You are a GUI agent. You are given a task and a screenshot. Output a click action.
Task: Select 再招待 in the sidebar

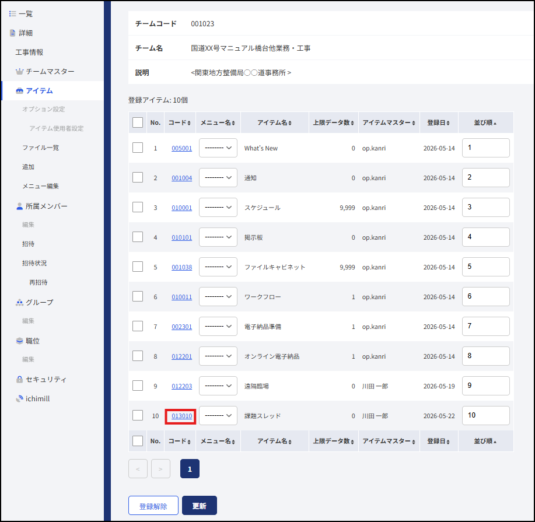(x=39, y=282)
